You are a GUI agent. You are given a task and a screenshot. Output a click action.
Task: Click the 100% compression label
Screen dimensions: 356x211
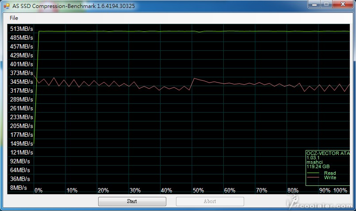pyautogui.click(x=340, y=190)
